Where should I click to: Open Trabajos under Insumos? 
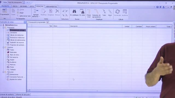click(x=13, y=70)
